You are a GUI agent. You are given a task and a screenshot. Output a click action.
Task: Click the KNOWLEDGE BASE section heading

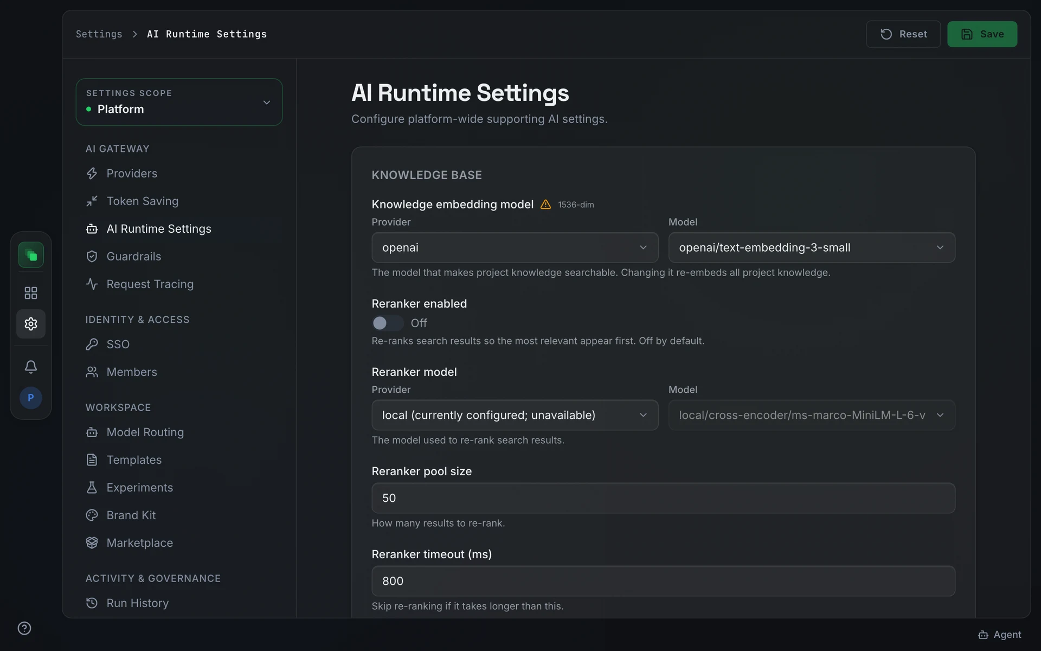(427, 175)
